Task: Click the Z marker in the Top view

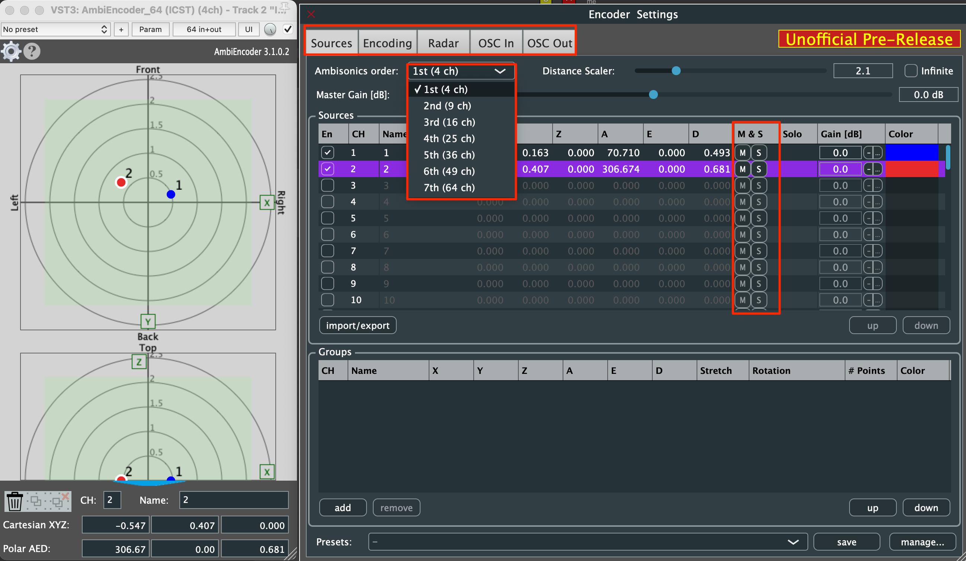Action: pyautogui.click(x=139, y=361)
